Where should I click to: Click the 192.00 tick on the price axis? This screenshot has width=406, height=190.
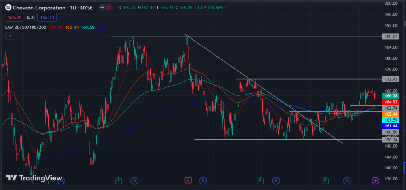point(391,25)
